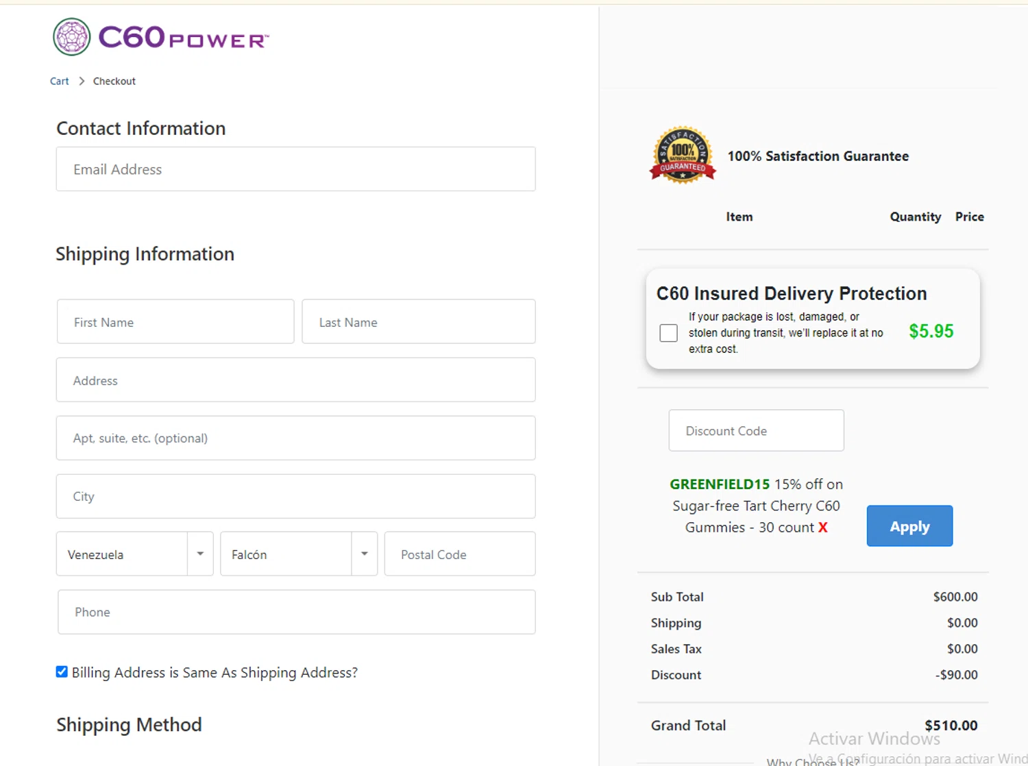Image resolution: width=1028 pixels, height=766 pixels.
Task: Click the City input field
Action: (295, 496)
